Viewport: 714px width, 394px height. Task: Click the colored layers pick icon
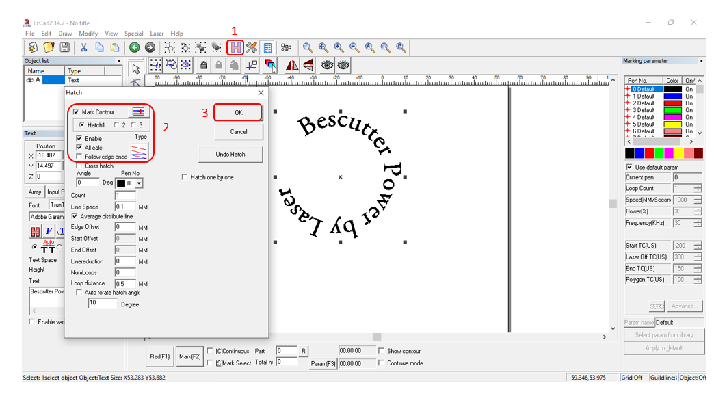pyautogui.click(x=270, y=66)
